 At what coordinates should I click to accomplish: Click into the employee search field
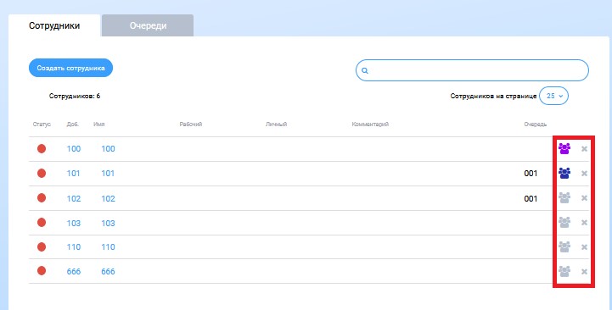[472, 70]
